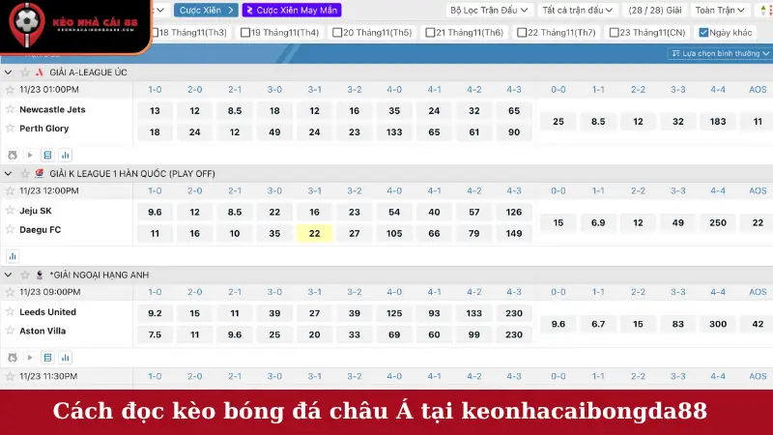Collapse the Giải A-League Úc section
Viewport: 773px width, 435px height.
click(x=9, y=72)
